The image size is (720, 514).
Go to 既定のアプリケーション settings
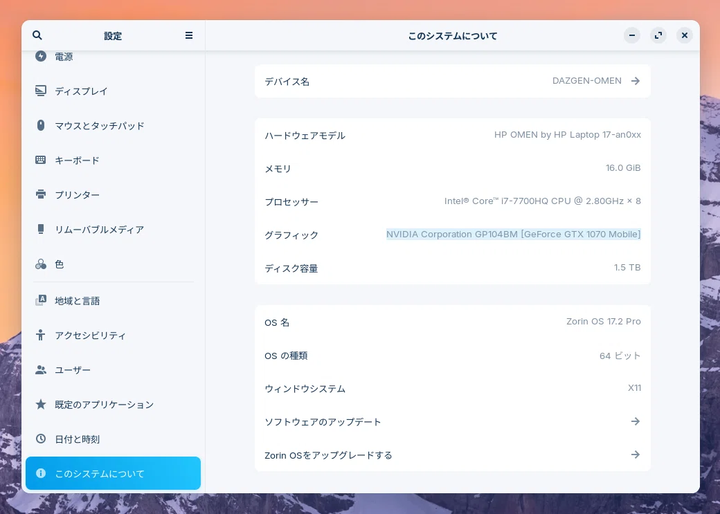[113, 404]
